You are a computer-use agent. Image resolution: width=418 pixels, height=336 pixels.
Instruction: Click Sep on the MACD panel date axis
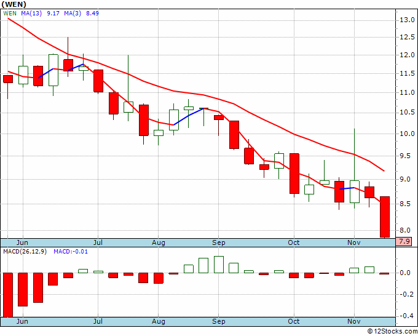click(219, 321)
